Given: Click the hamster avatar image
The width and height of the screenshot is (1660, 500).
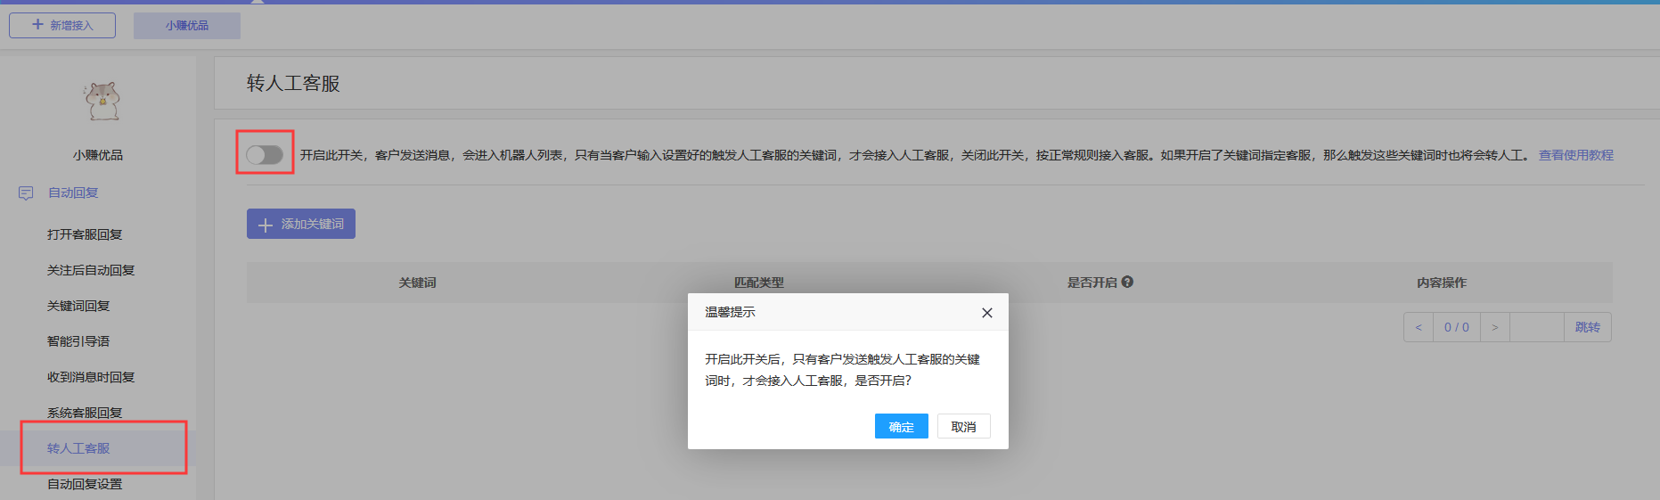Looking at the screenshot, I should pos(102,101).
